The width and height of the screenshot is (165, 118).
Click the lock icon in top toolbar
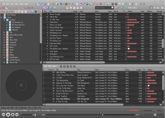click(x=57, y=4)
